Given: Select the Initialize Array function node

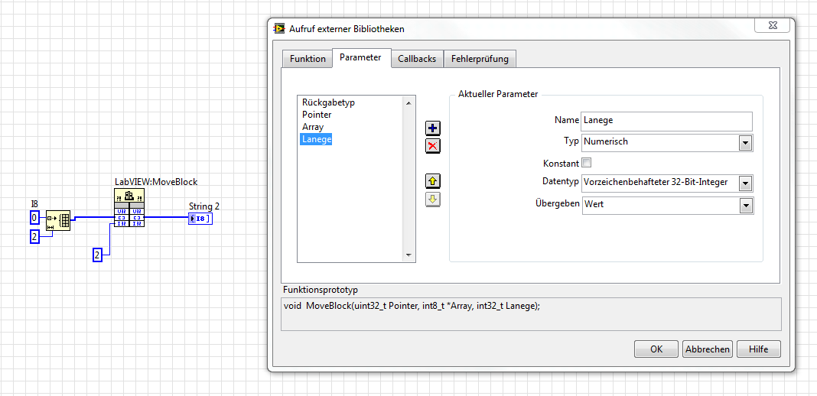Looking at the screenshot, I should coord(58,221).
